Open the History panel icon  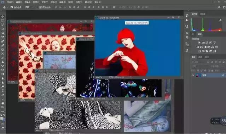click(187, 15)
